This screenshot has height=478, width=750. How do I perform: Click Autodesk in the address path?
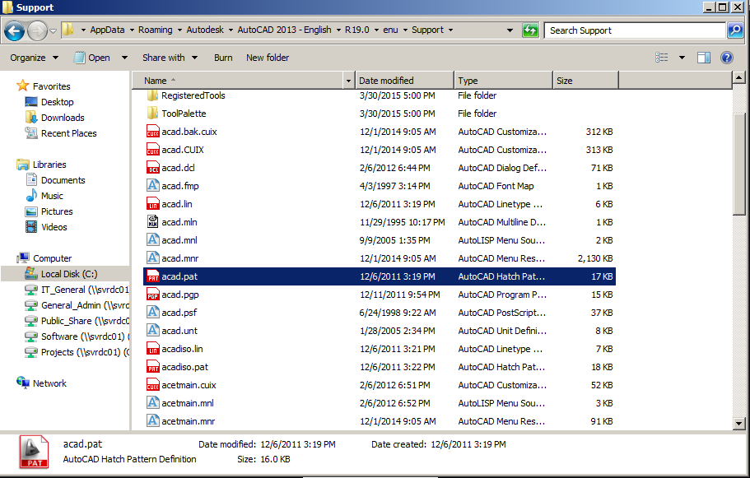coord(205,30)
